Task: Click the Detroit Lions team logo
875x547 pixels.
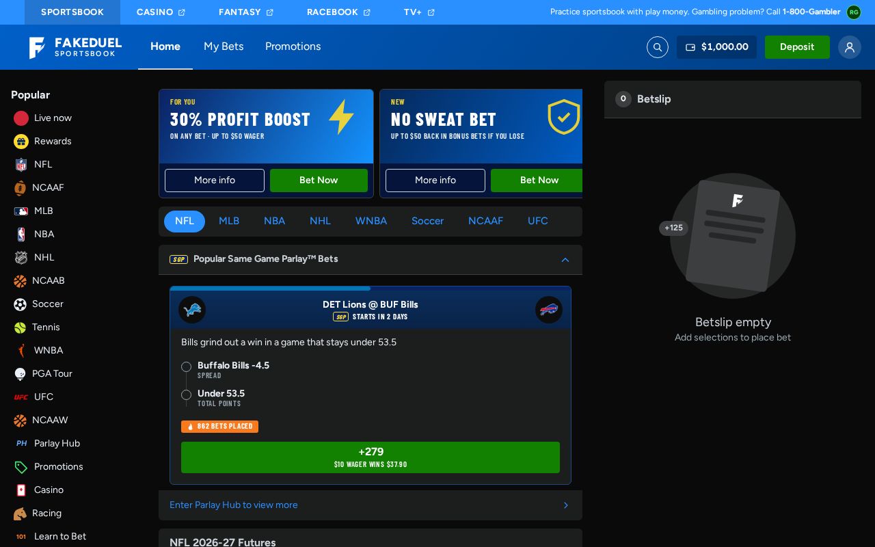Action: pos(192,310)
